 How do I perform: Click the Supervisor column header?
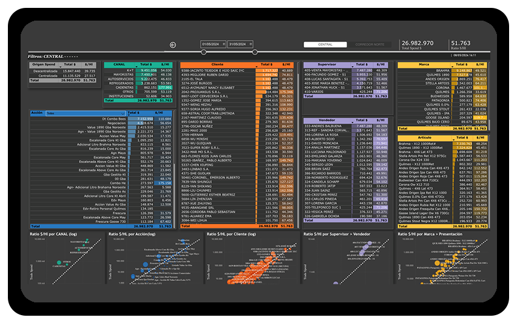[327, 64]
